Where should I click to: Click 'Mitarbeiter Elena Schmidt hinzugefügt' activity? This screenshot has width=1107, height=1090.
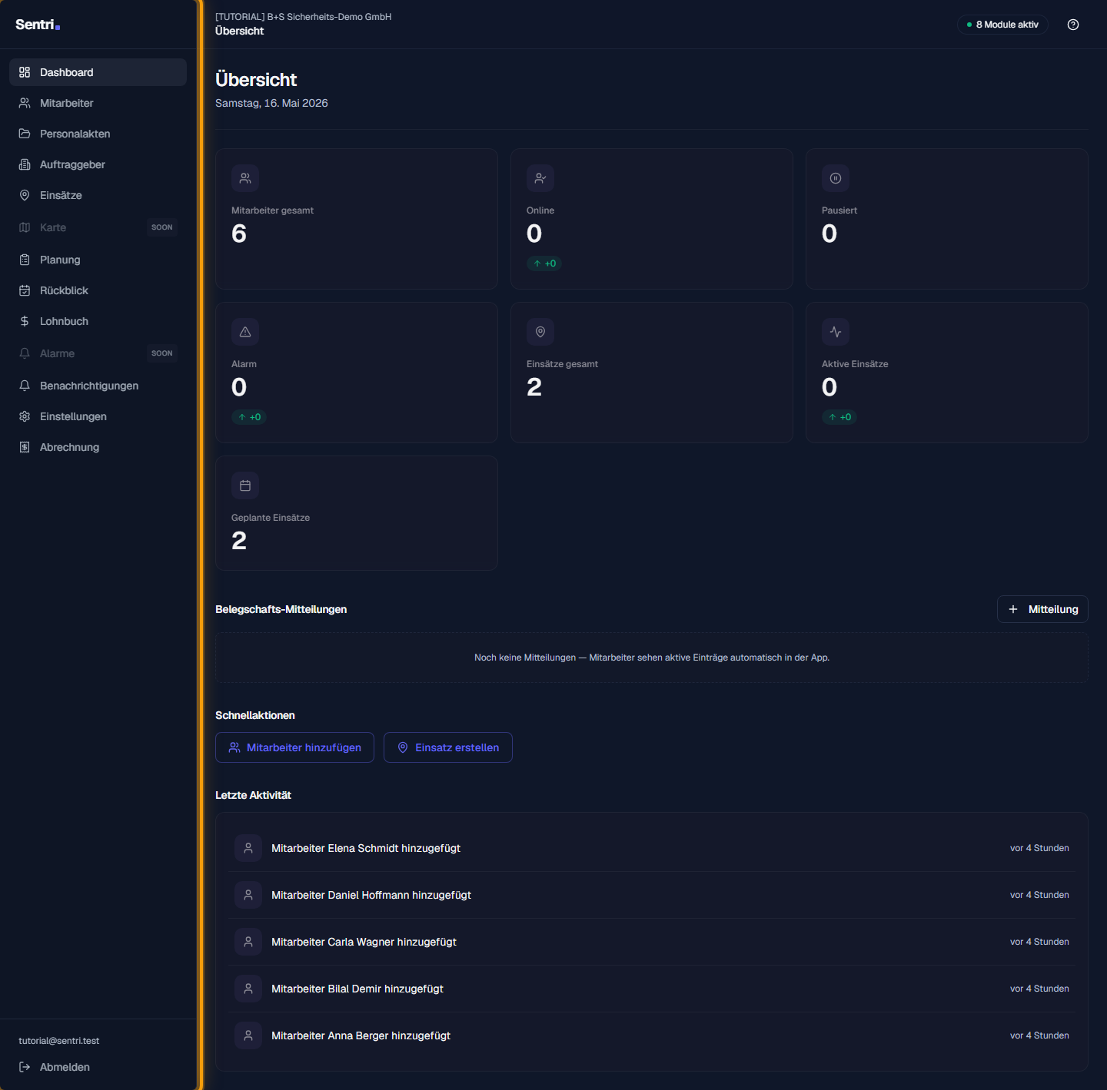[366, 848]
